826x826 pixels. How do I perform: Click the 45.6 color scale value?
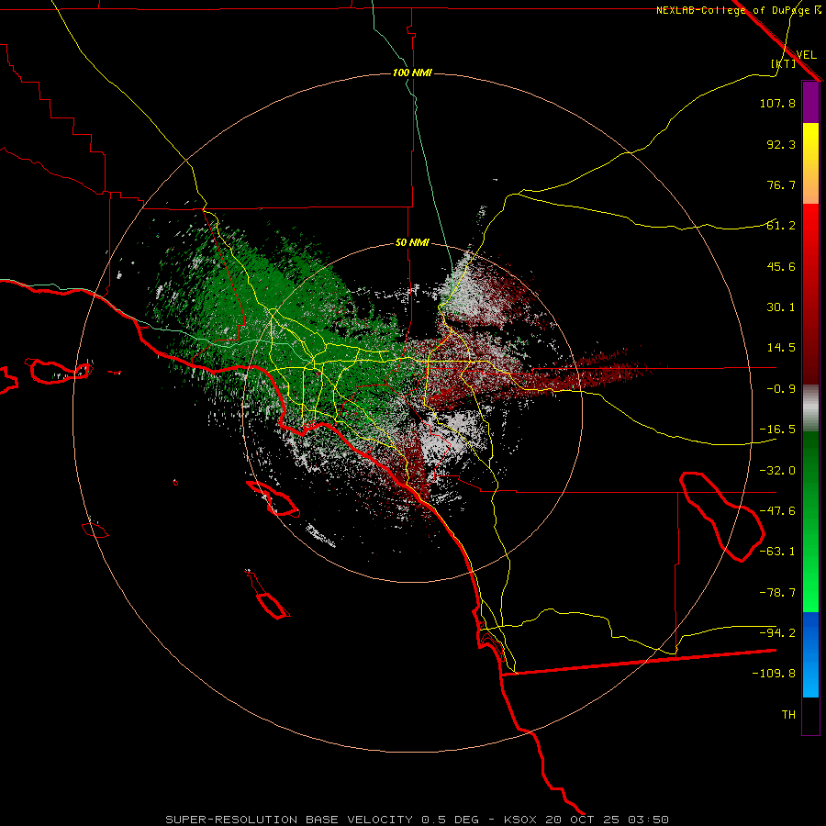click(x=781, y=266)
